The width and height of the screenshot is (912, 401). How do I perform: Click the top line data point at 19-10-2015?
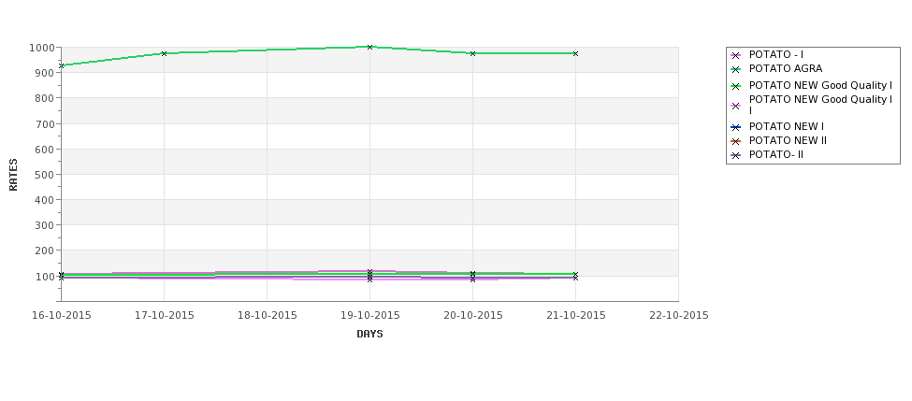pos(369,47)
